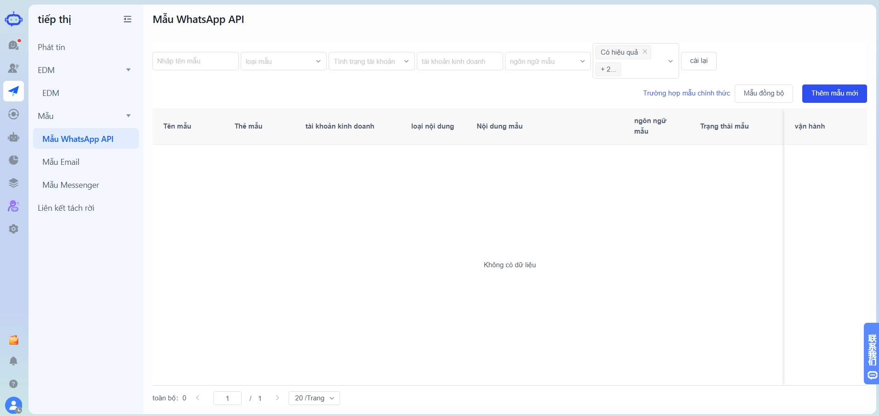The height and width of the screenshot is (416, 879).
Task: Open the '20 /Trang' page size dropdown
Action: tap(314, 398)
